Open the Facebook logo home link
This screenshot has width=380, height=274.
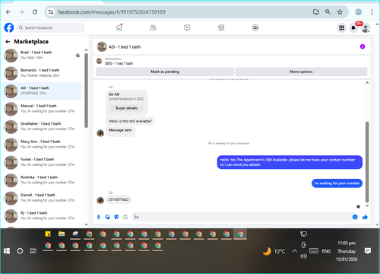tap(9, 27)
